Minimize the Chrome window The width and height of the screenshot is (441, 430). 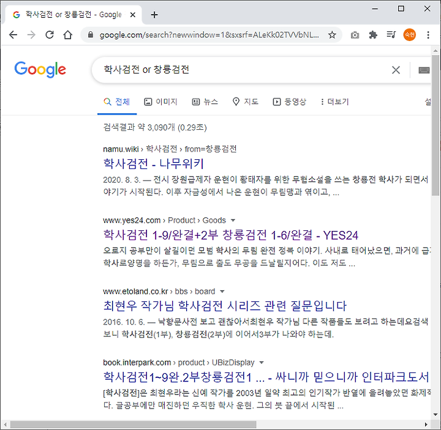click(375, 9)
